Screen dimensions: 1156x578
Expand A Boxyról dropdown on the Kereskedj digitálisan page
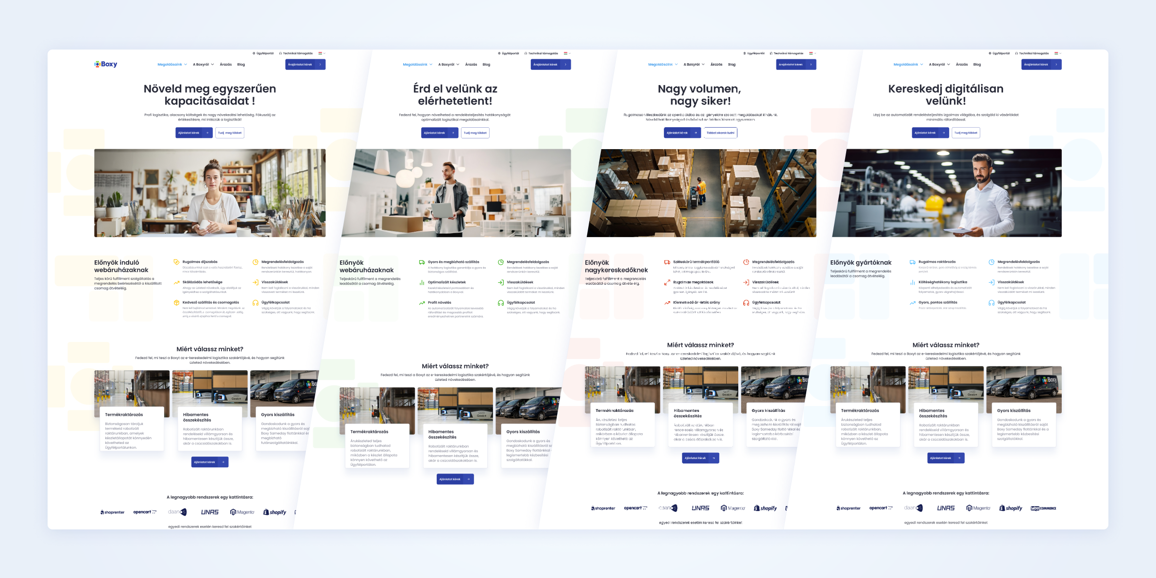pyautogui.click(x=939, y=65)
